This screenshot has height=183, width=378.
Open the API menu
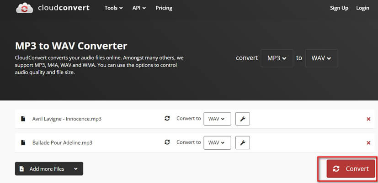[x=139, y=8]
